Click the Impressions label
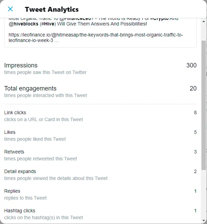The width and height of the screenshot is (207, 224). click(21, 65)
